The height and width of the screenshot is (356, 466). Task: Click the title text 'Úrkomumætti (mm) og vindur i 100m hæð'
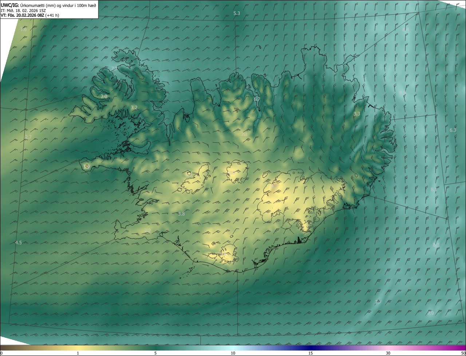pyautogui.click(x=58, y=5)
